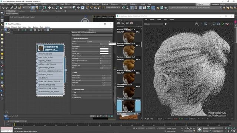Open Material menu in Slate Material Editor
This screenshot has height=133, width=237.
pyautogui.click(x=14, y=27)
